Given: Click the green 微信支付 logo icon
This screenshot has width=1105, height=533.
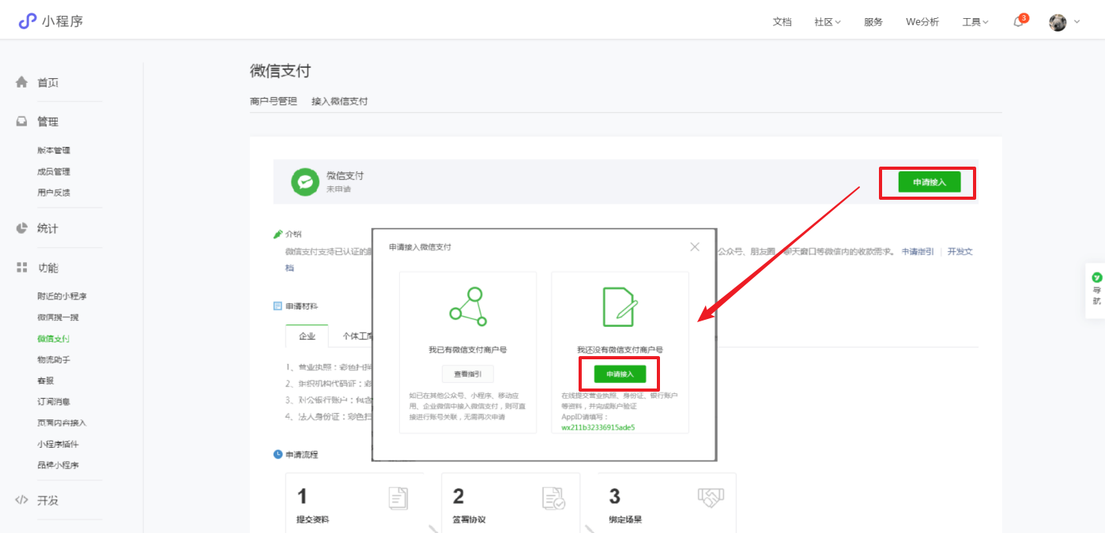Looking at the screenshot, I should click(x=304, y=182).
